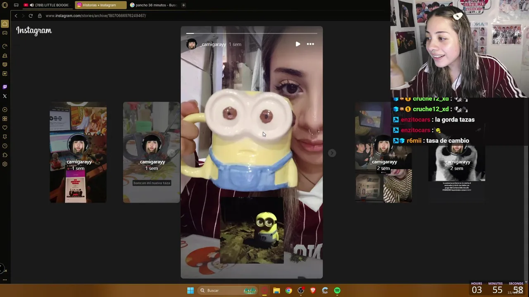This screenshot has width=529, height=297.
Task: Open File Explorer from the taskbar
Action: 276,290
